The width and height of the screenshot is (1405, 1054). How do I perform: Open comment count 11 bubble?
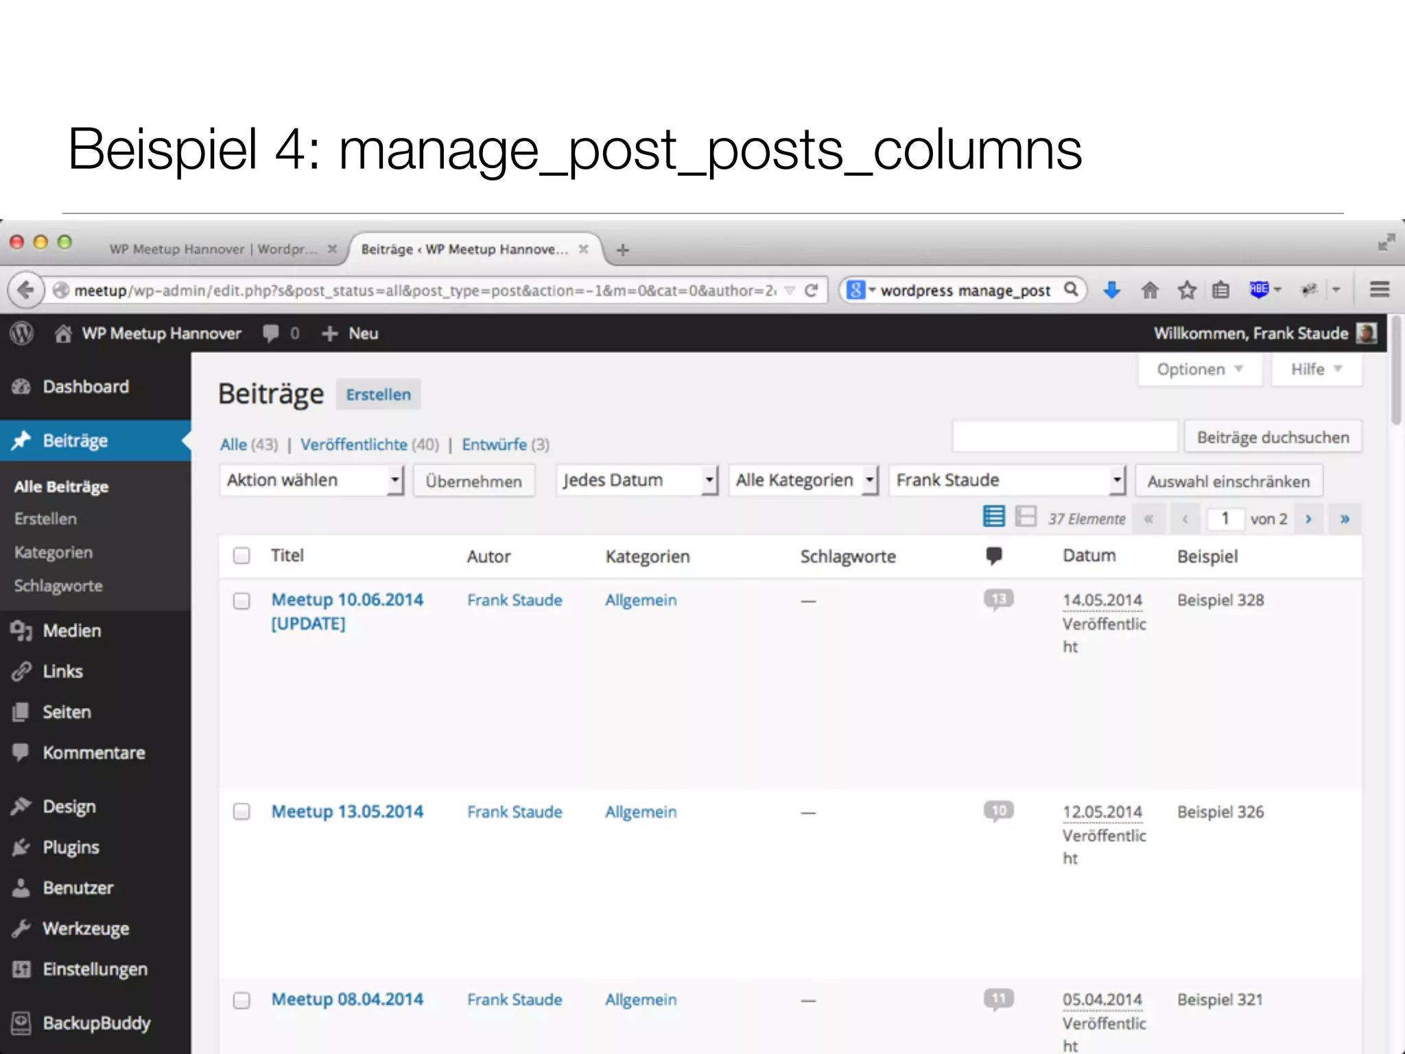click(999, 999)
